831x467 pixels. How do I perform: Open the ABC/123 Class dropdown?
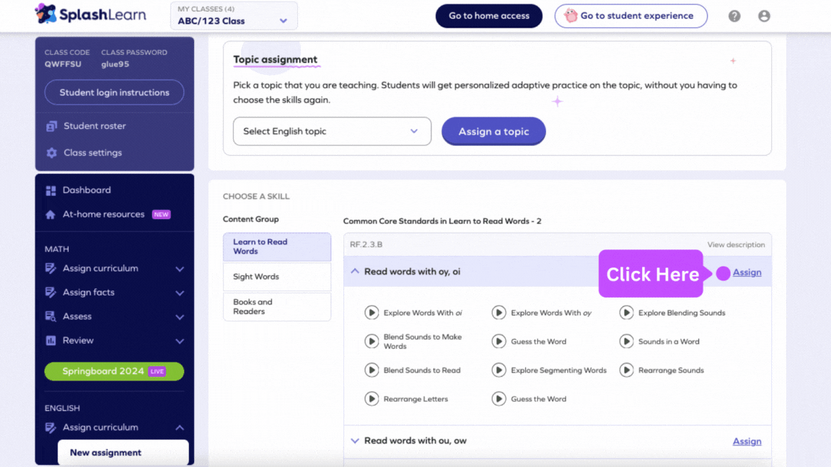[234, 16]
